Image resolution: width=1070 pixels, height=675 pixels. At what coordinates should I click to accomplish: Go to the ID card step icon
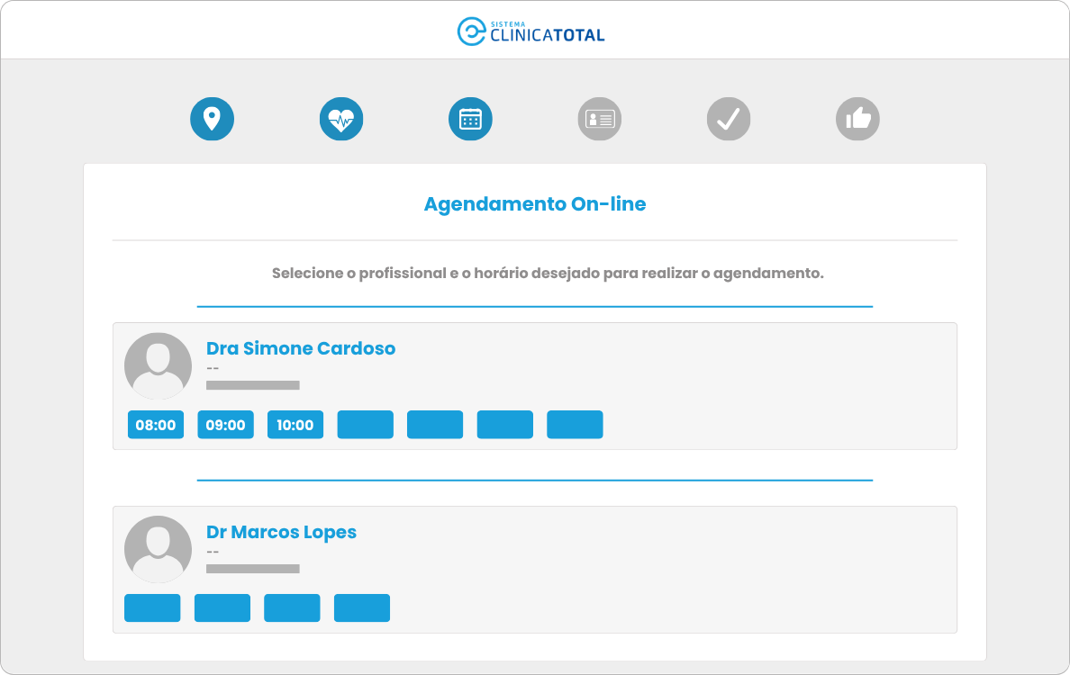tap(599, 119)
